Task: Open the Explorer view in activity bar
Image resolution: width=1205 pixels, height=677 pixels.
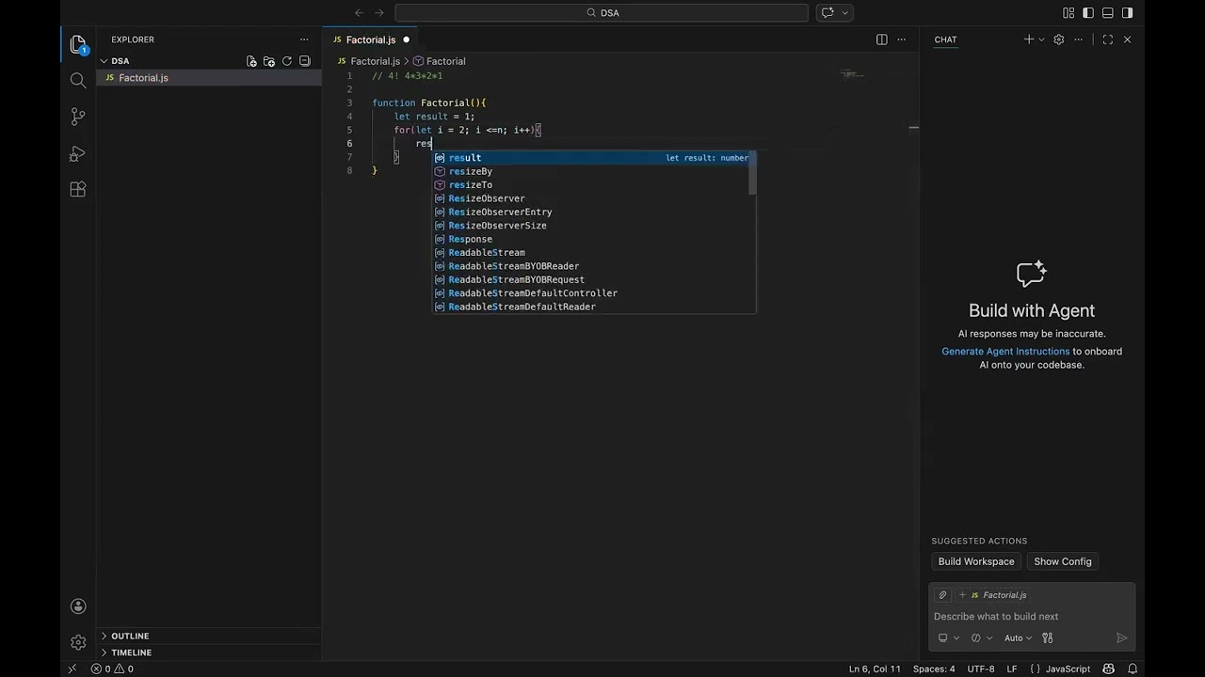Action: 78,44
